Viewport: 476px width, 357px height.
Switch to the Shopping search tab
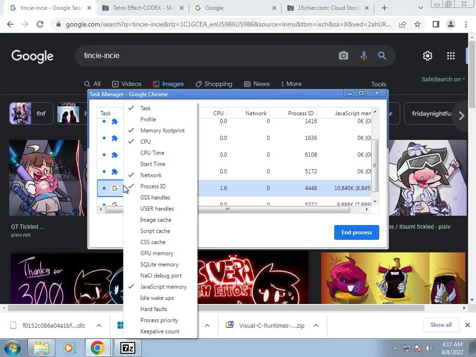(x=214, y=84)
